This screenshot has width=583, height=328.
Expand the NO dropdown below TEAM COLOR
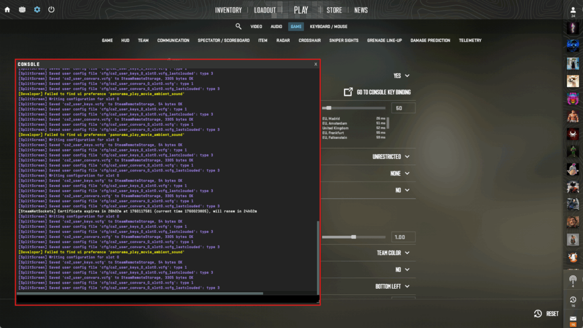tap(403, 269)
